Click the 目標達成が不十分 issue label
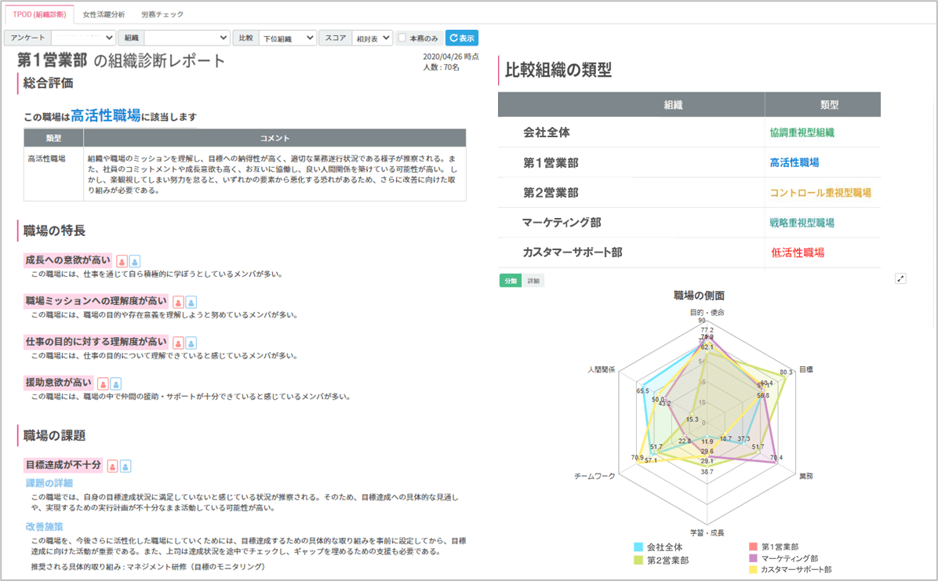Screen dimensions: 938x581 tap(64, 465)
